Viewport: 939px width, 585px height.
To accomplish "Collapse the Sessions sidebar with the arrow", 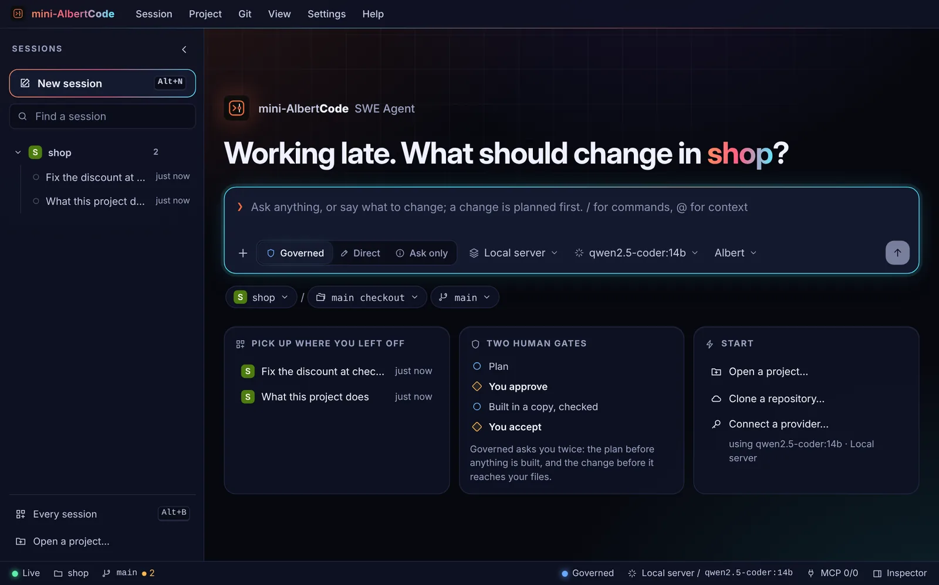I will tap(184, 49).
